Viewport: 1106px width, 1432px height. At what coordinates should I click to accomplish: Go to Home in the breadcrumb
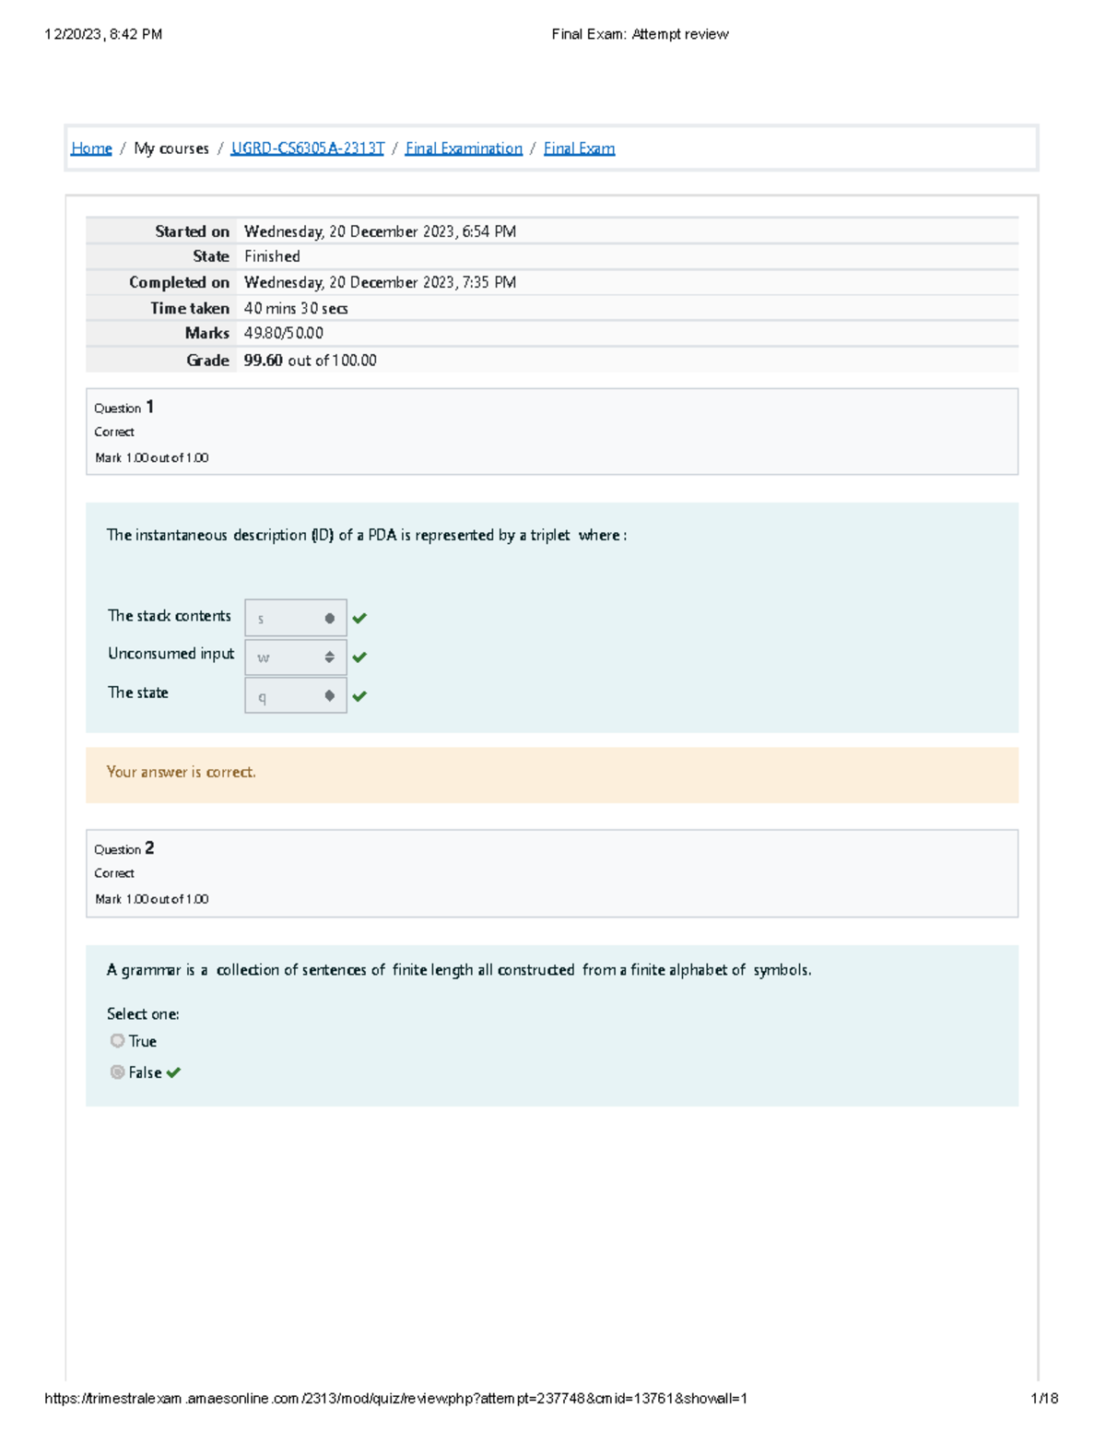(x=91, y=148)
